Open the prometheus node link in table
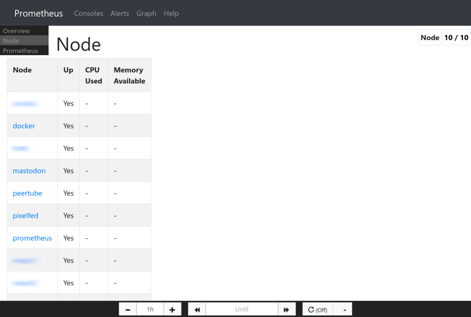Image resolution: width=471 pixels, height=317 pixels. 32,238
